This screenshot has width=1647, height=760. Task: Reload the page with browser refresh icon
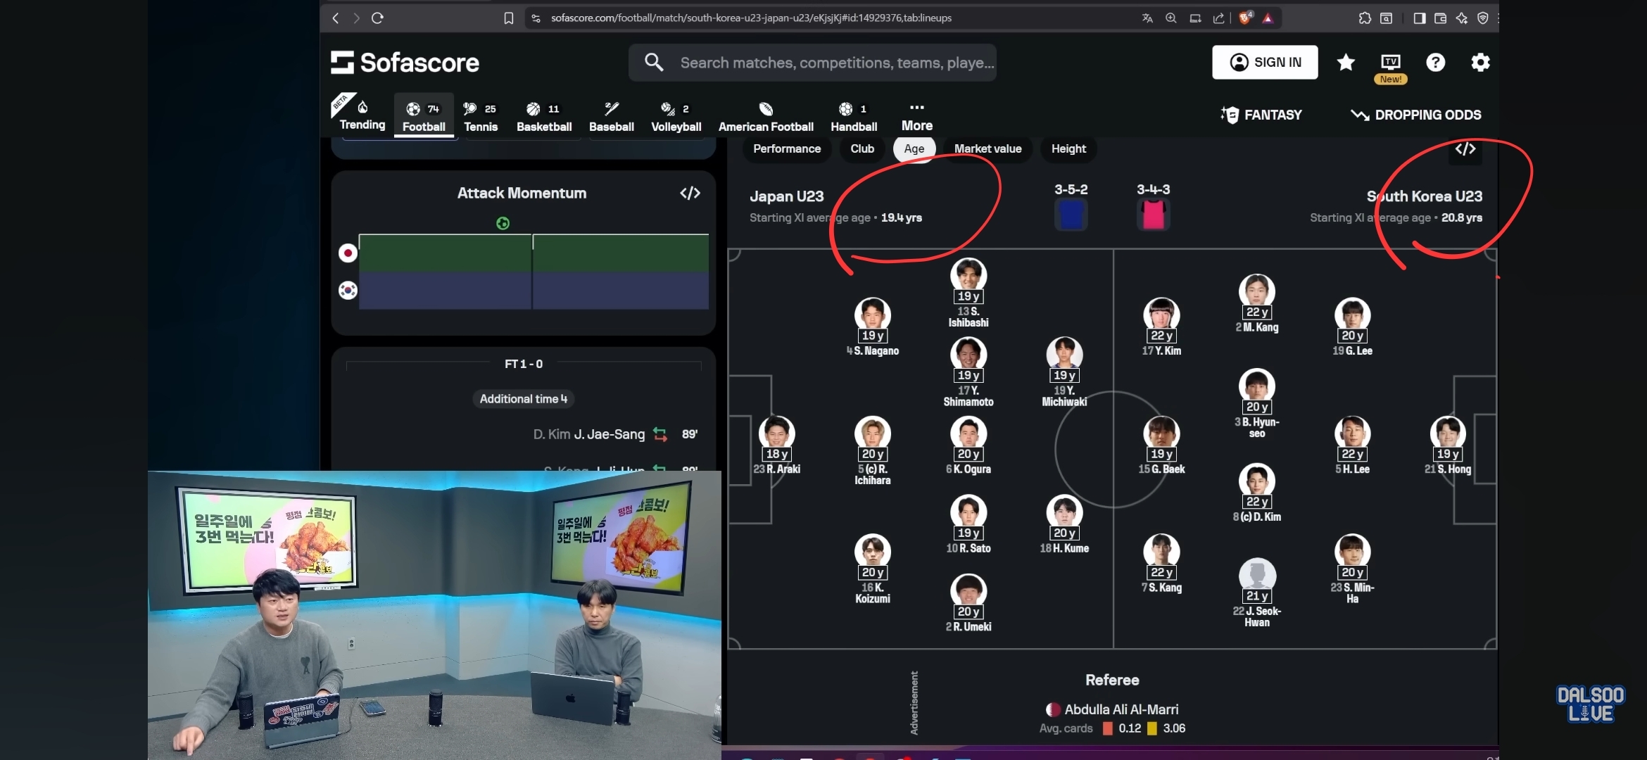pos(377,18)
